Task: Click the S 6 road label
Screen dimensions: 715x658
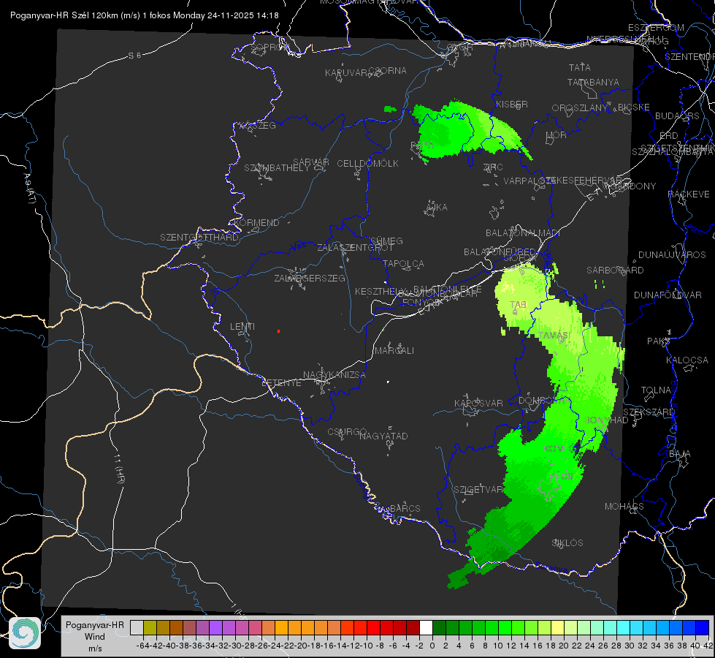Action: coord(134,56)
